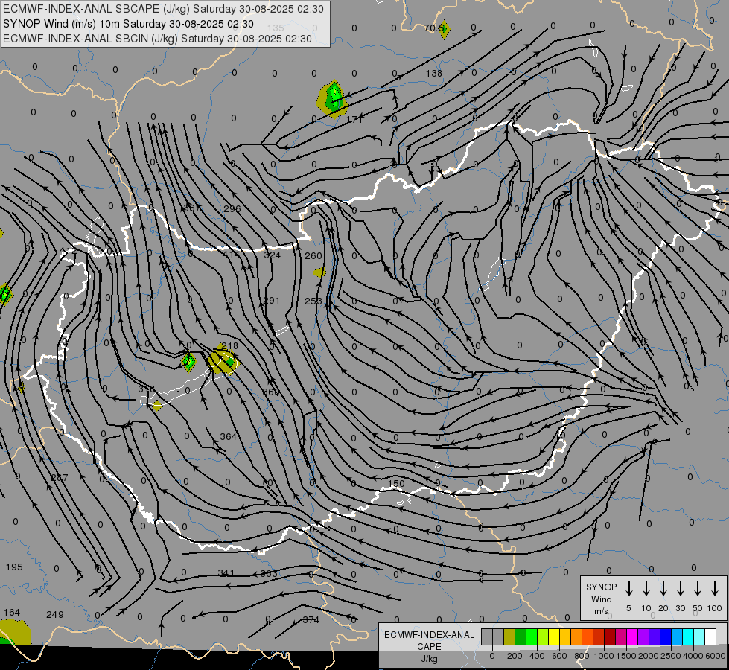Select the dark red CAPE swatch left of 1500
Screen dimensions: 729x670
610,637
